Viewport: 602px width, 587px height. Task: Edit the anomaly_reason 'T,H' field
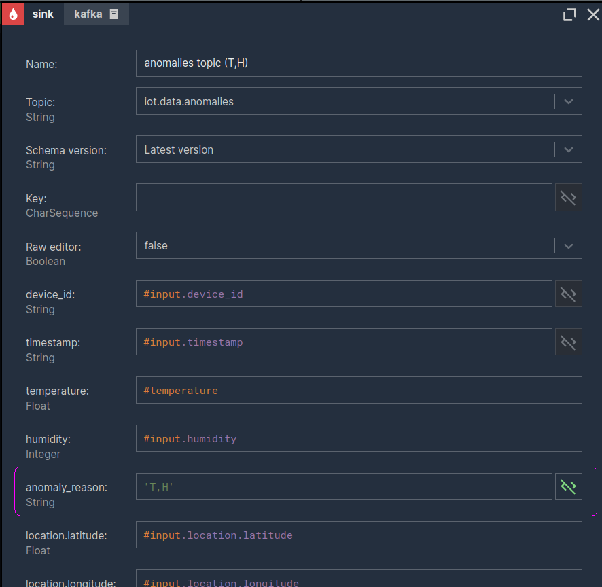(344, 487)
